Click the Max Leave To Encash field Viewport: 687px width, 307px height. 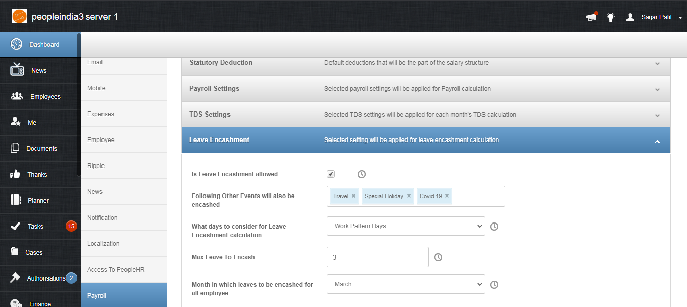[x=378, y=257]
